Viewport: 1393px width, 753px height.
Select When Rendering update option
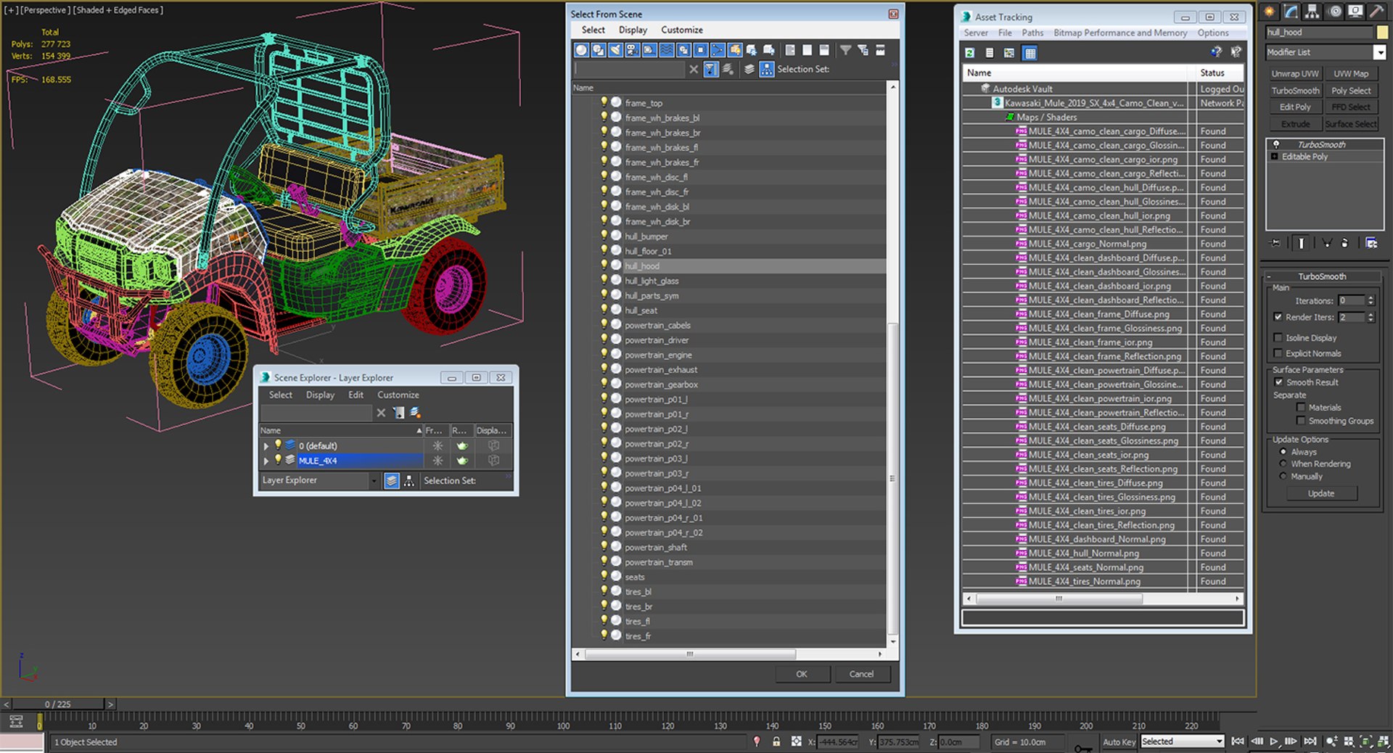[x=1283, y=464]
